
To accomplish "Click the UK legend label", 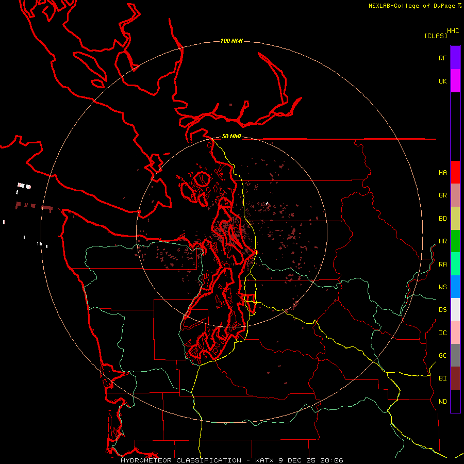I will 443,81.
